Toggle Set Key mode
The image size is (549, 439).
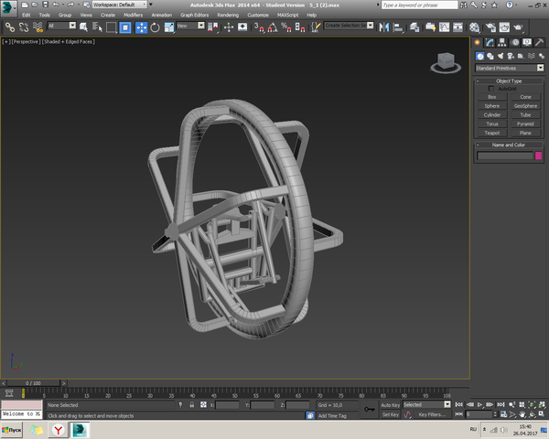[x=391, y=414]
